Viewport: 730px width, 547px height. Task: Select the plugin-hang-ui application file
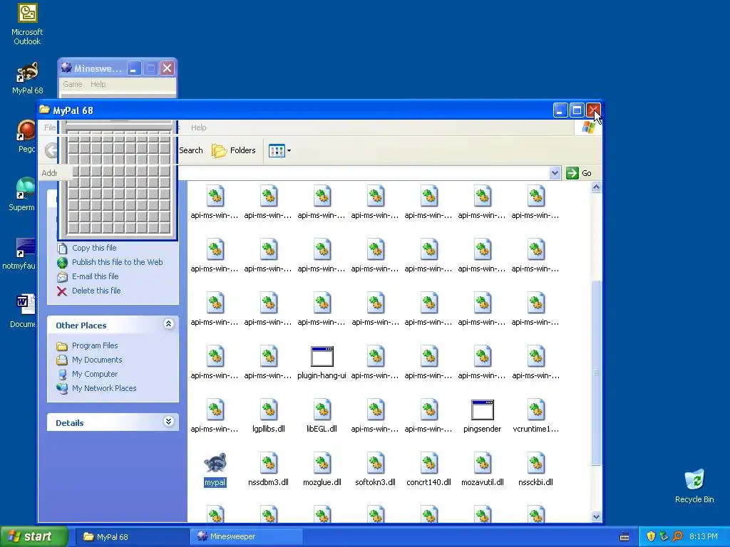pos(322,363)
